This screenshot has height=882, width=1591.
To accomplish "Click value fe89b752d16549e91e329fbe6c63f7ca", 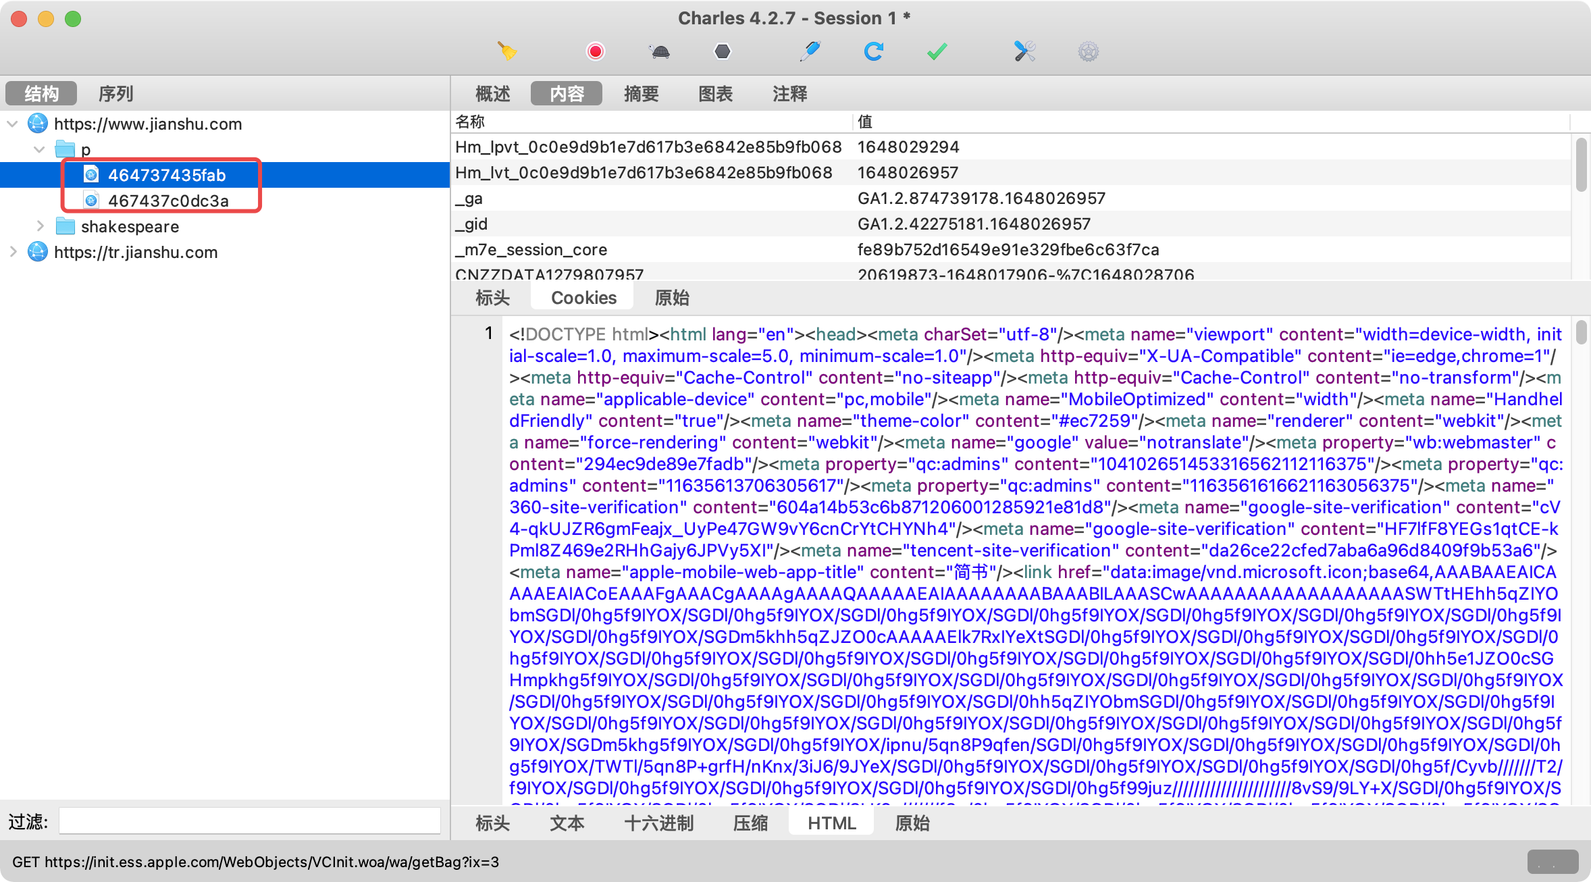I will click(x=1008, y=249).
